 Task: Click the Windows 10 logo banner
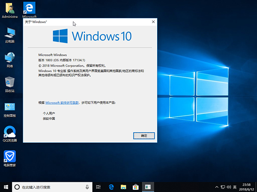pyautogui.click(x=92, y=36)
